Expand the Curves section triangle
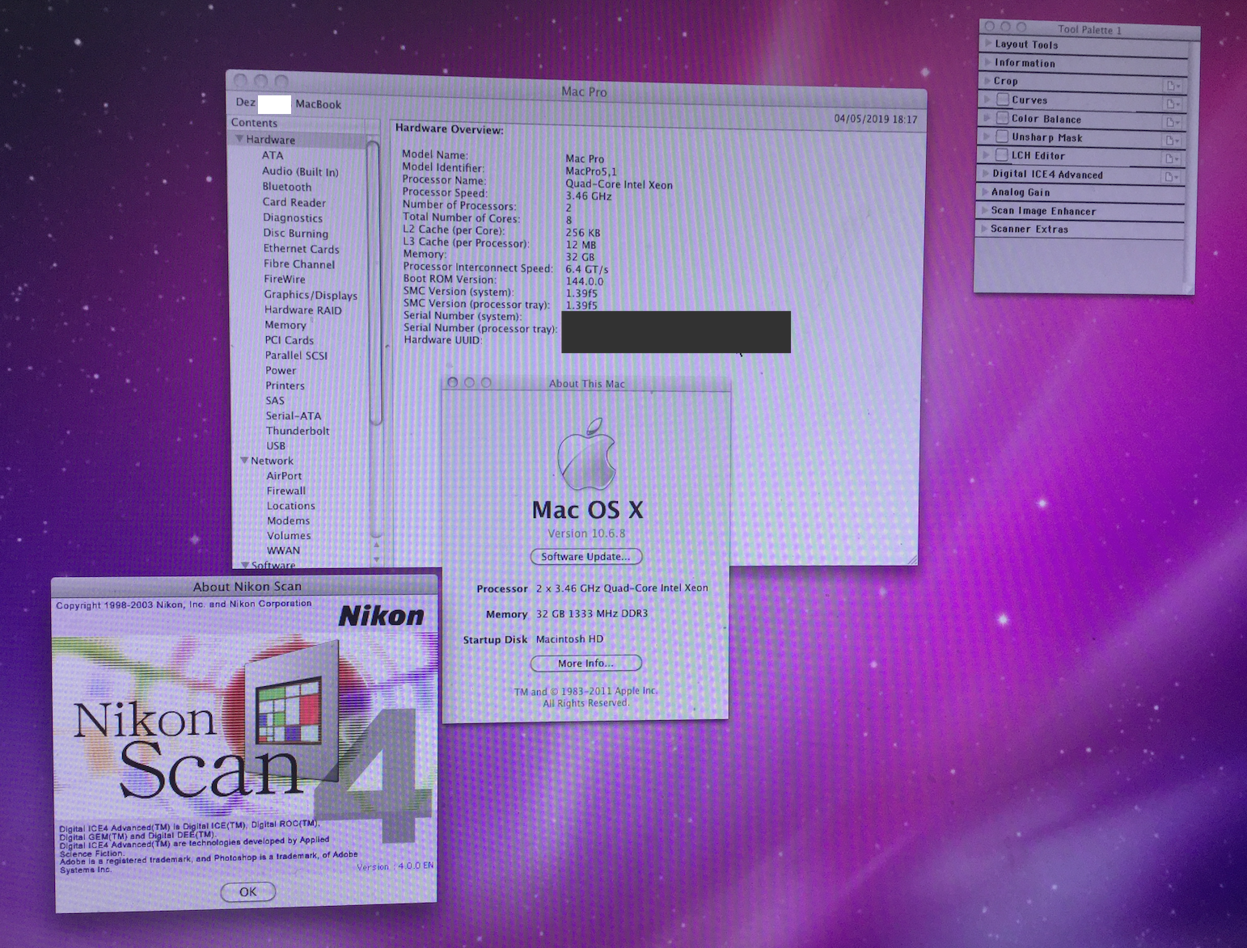The width and height of the screenshot is (1247, 948). [x=987, y=99]
